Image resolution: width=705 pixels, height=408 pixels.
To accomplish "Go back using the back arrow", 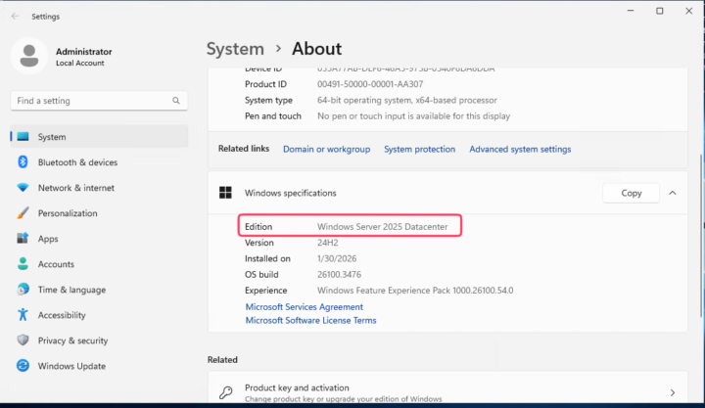I will tap(15, 17).
